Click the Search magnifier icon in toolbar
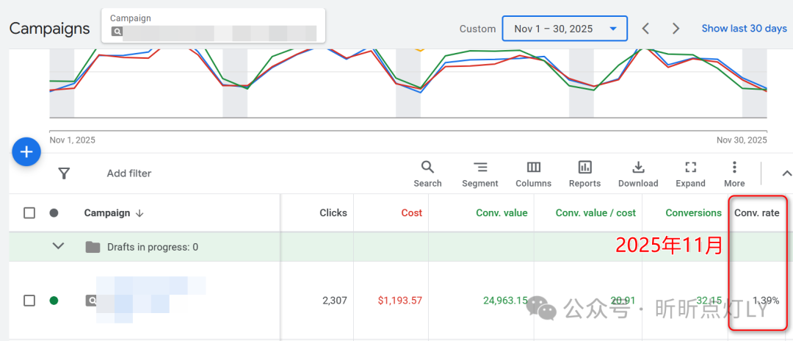793x341 pixels. [x=427, y=167]
